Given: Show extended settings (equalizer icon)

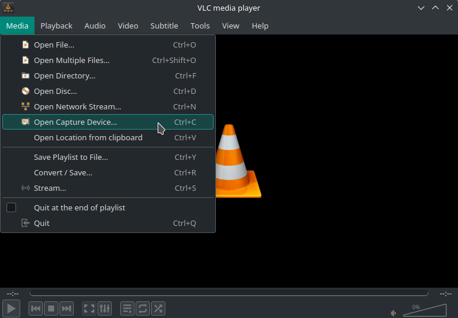Looking at the screenshot, I should 105,308.
